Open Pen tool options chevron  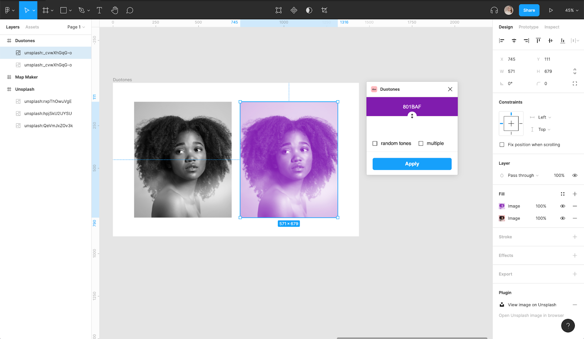(89, 11)
